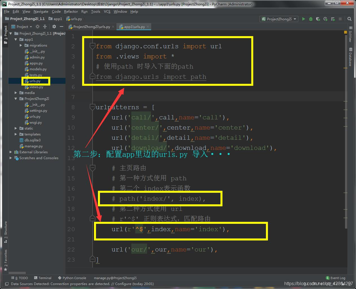The height and width of the screenshot is (289, 356).
Task: Expand the templates folder
Action: point(16,134)
